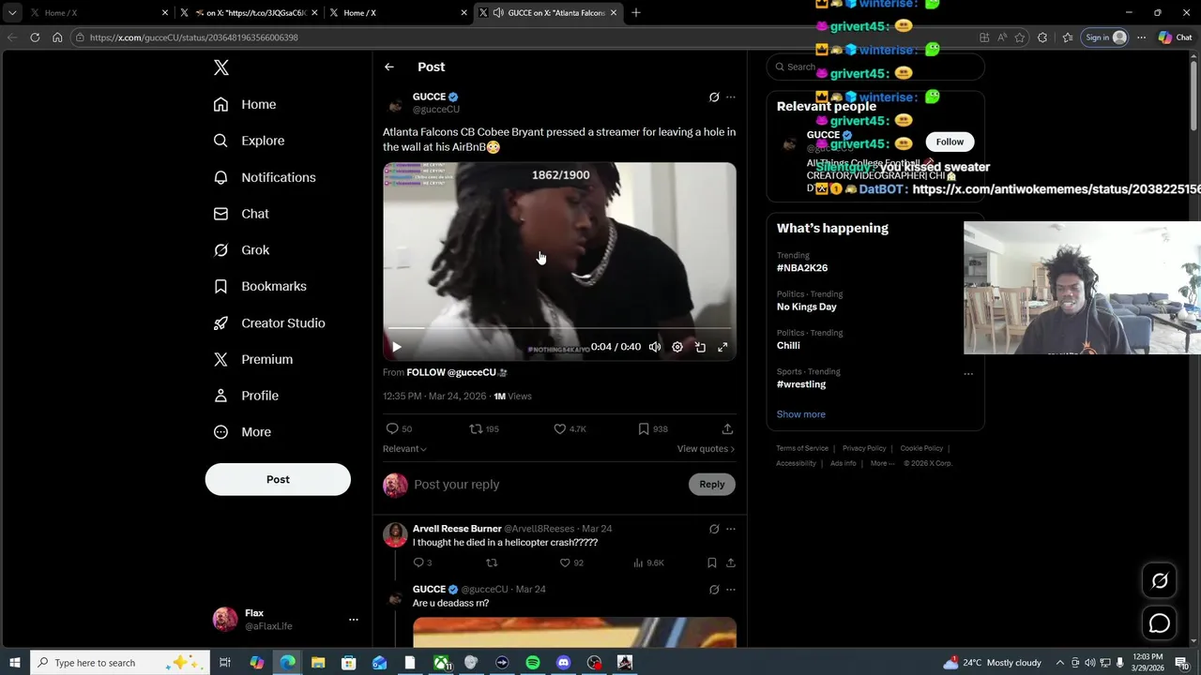Click Grok icon on GUCCE's main post

[714, 97]
